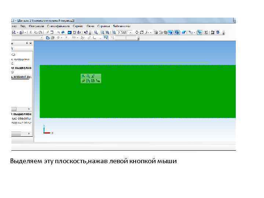Image resolution: width=264 pixels, height=198 pixels.
Task: Switch to wireframe display mode icon
Action: tap(156, 32)
